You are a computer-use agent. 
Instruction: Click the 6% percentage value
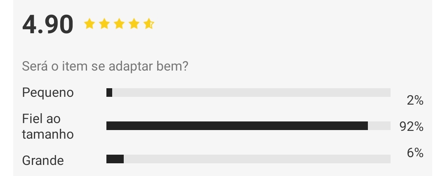pyautogui.click(x=415, y=153)
